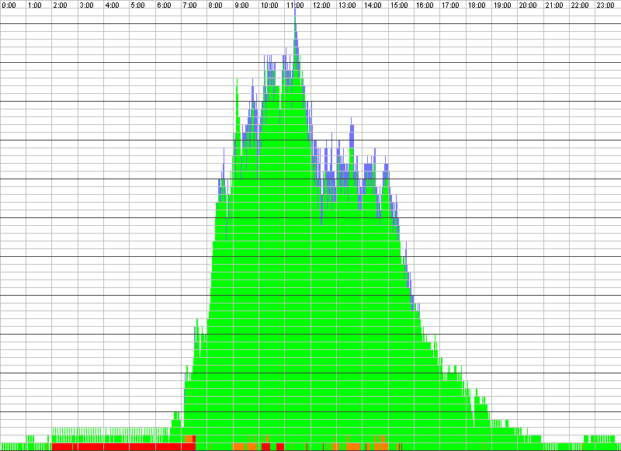This screenshot has height=451, width=621.
Task: Click the 14:00 time label
Action: click(373, 5)
